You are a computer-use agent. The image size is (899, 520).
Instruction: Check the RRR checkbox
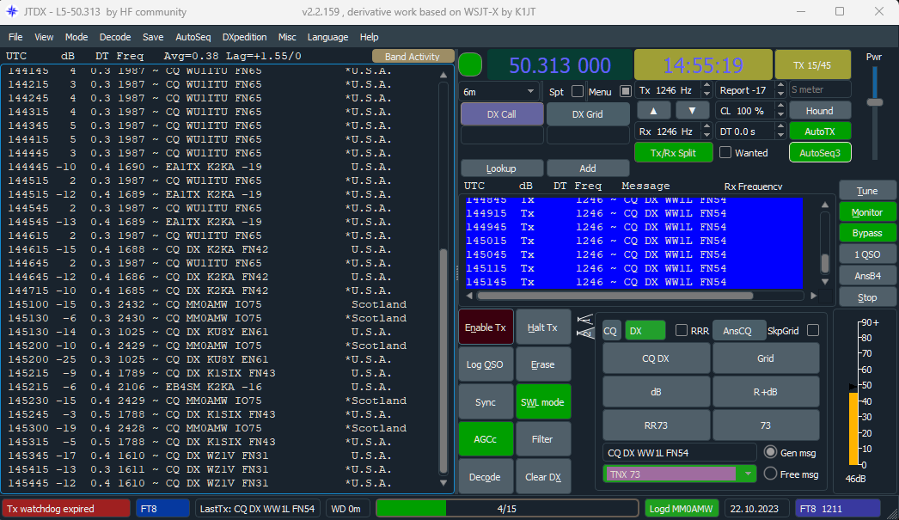(x=682, y=330)
